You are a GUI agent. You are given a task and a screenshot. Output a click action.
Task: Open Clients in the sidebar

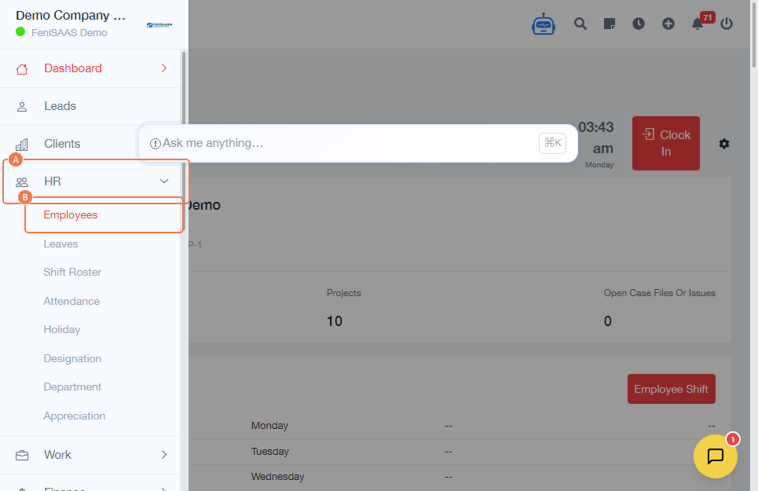pos(62,144)
